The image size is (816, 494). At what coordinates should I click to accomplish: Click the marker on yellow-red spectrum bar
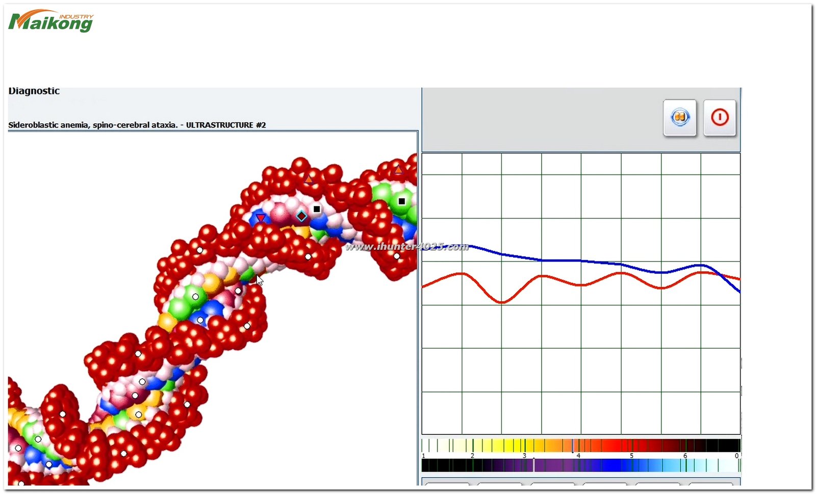coord(572,446)
